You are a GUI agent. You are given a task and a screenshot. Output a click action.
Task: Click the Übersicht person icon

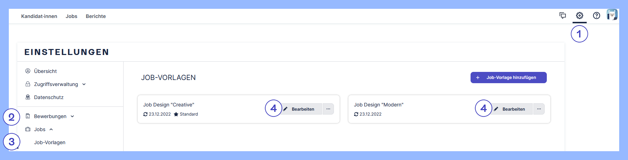point(28,71)
